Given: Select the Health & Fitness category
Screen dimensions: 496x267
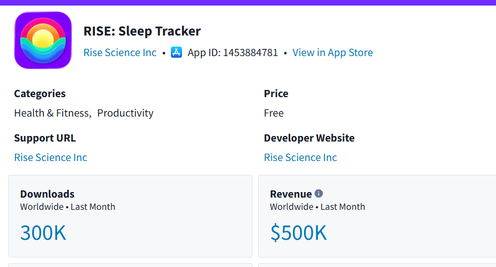Looking at the screenshot, I should click(52, 113).
